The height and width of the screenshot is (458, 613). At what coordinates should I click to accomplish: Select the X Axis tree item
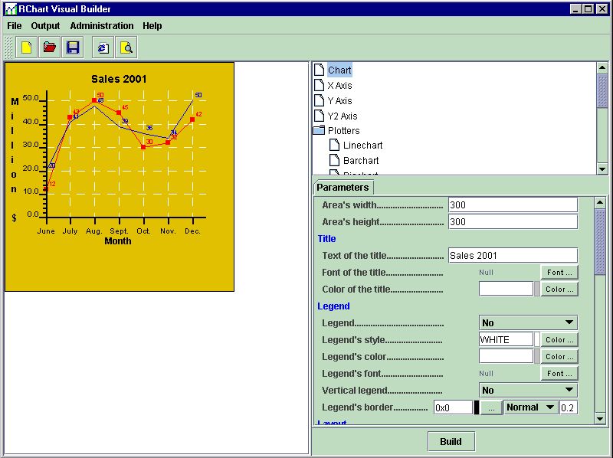[x=339, y=86]
